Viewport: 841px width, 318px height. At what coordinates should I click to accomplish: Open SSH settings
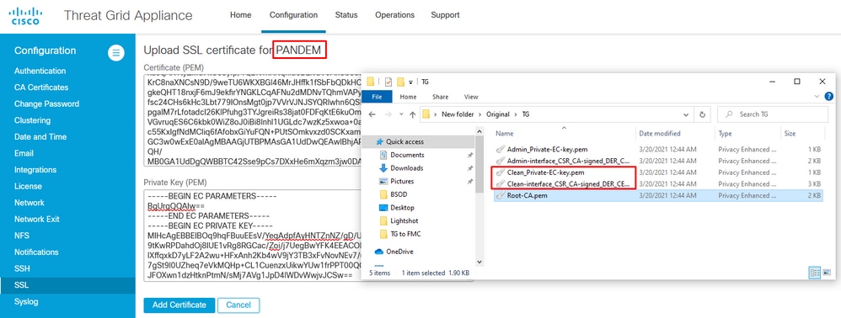tap(22, 268)
